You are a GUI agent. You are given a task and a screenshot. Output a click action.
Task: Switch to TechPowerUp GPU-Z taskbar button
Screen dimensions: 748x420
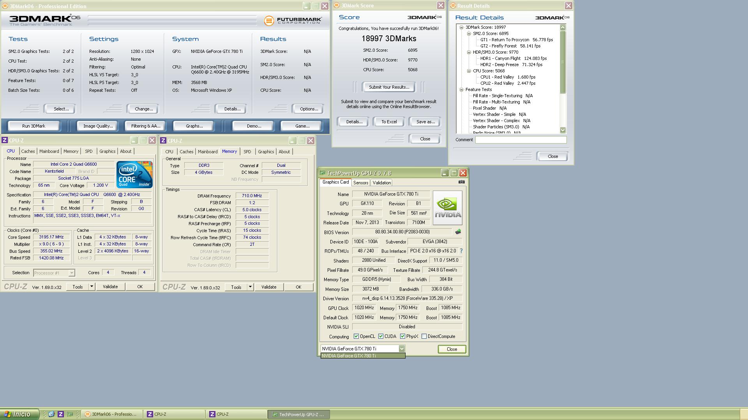298,414
